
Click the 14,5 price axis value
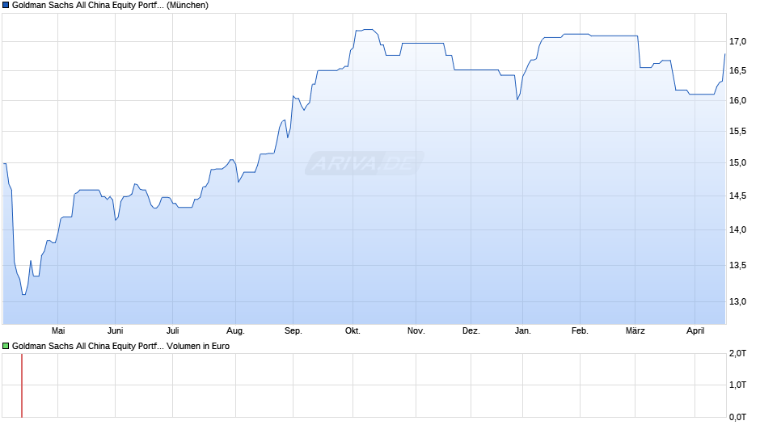tap(737, 196)
